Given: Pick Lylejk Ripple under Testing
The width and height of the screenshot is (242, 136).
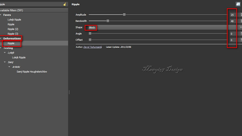Looking at the screenshot, I should (19, 57).
